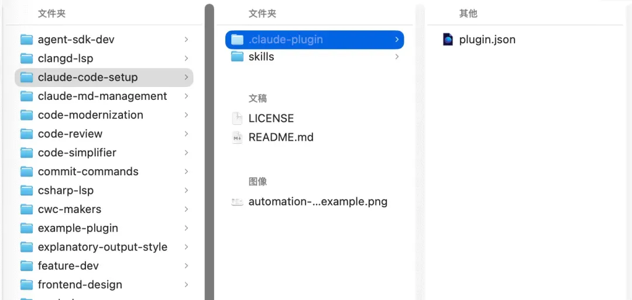This screenshot has height=300, width=632.
Task: Click the feature-dev folder icon
Action: [26, 266]
